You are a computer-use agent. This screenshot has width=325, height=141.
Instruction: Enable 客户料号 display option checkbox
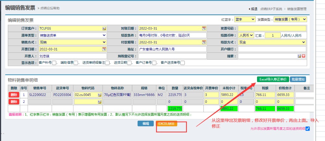[x=54, y=63]
